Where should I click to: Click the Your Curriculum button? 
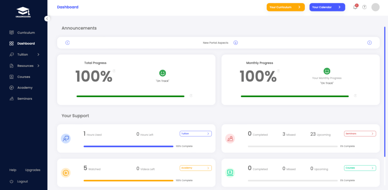click(x=285, y=7)
